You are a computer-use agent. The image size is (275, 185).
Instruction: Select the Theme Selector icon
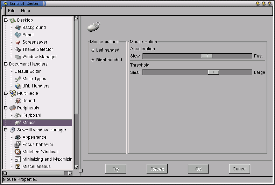[x=18, y=49]
